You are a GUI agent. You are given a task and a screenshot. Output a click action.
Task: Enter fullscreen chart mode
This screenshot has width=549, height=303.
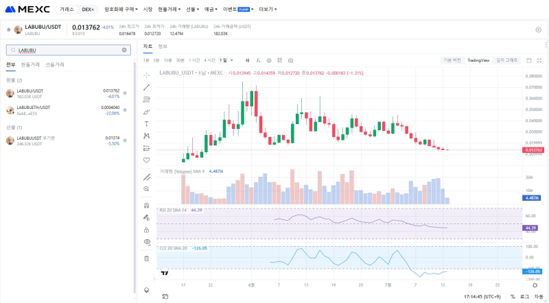[x=539, y=60]
